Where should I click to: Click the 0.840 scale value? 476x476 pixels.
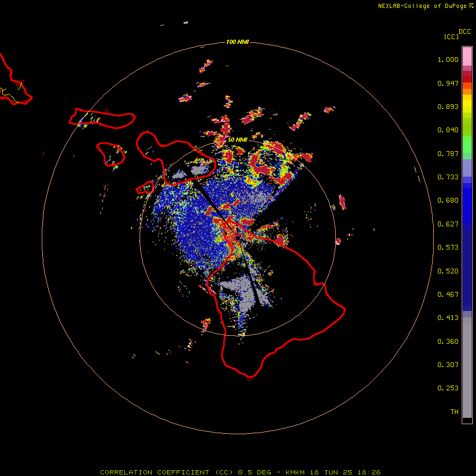pyautogui.click(x=448, y=130)
